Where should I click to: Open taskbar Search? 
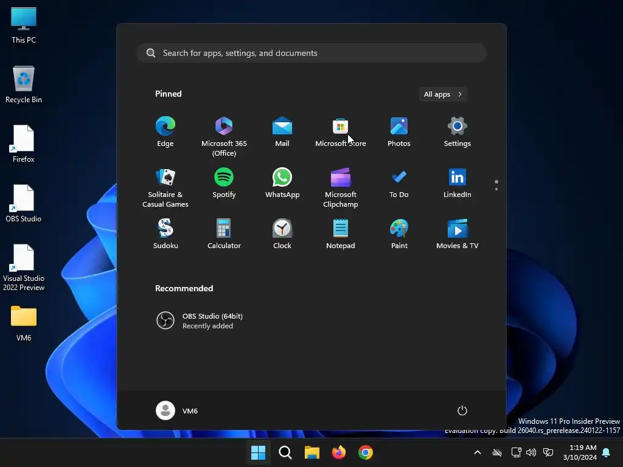click(285, 452)
